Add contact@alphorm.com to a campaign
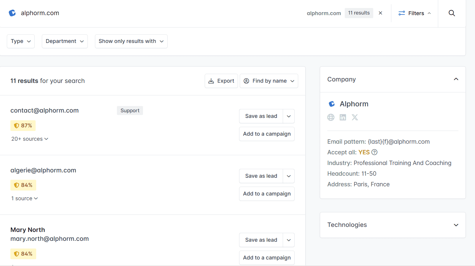Viewport: 475px width, 266px height. [267, 134]
